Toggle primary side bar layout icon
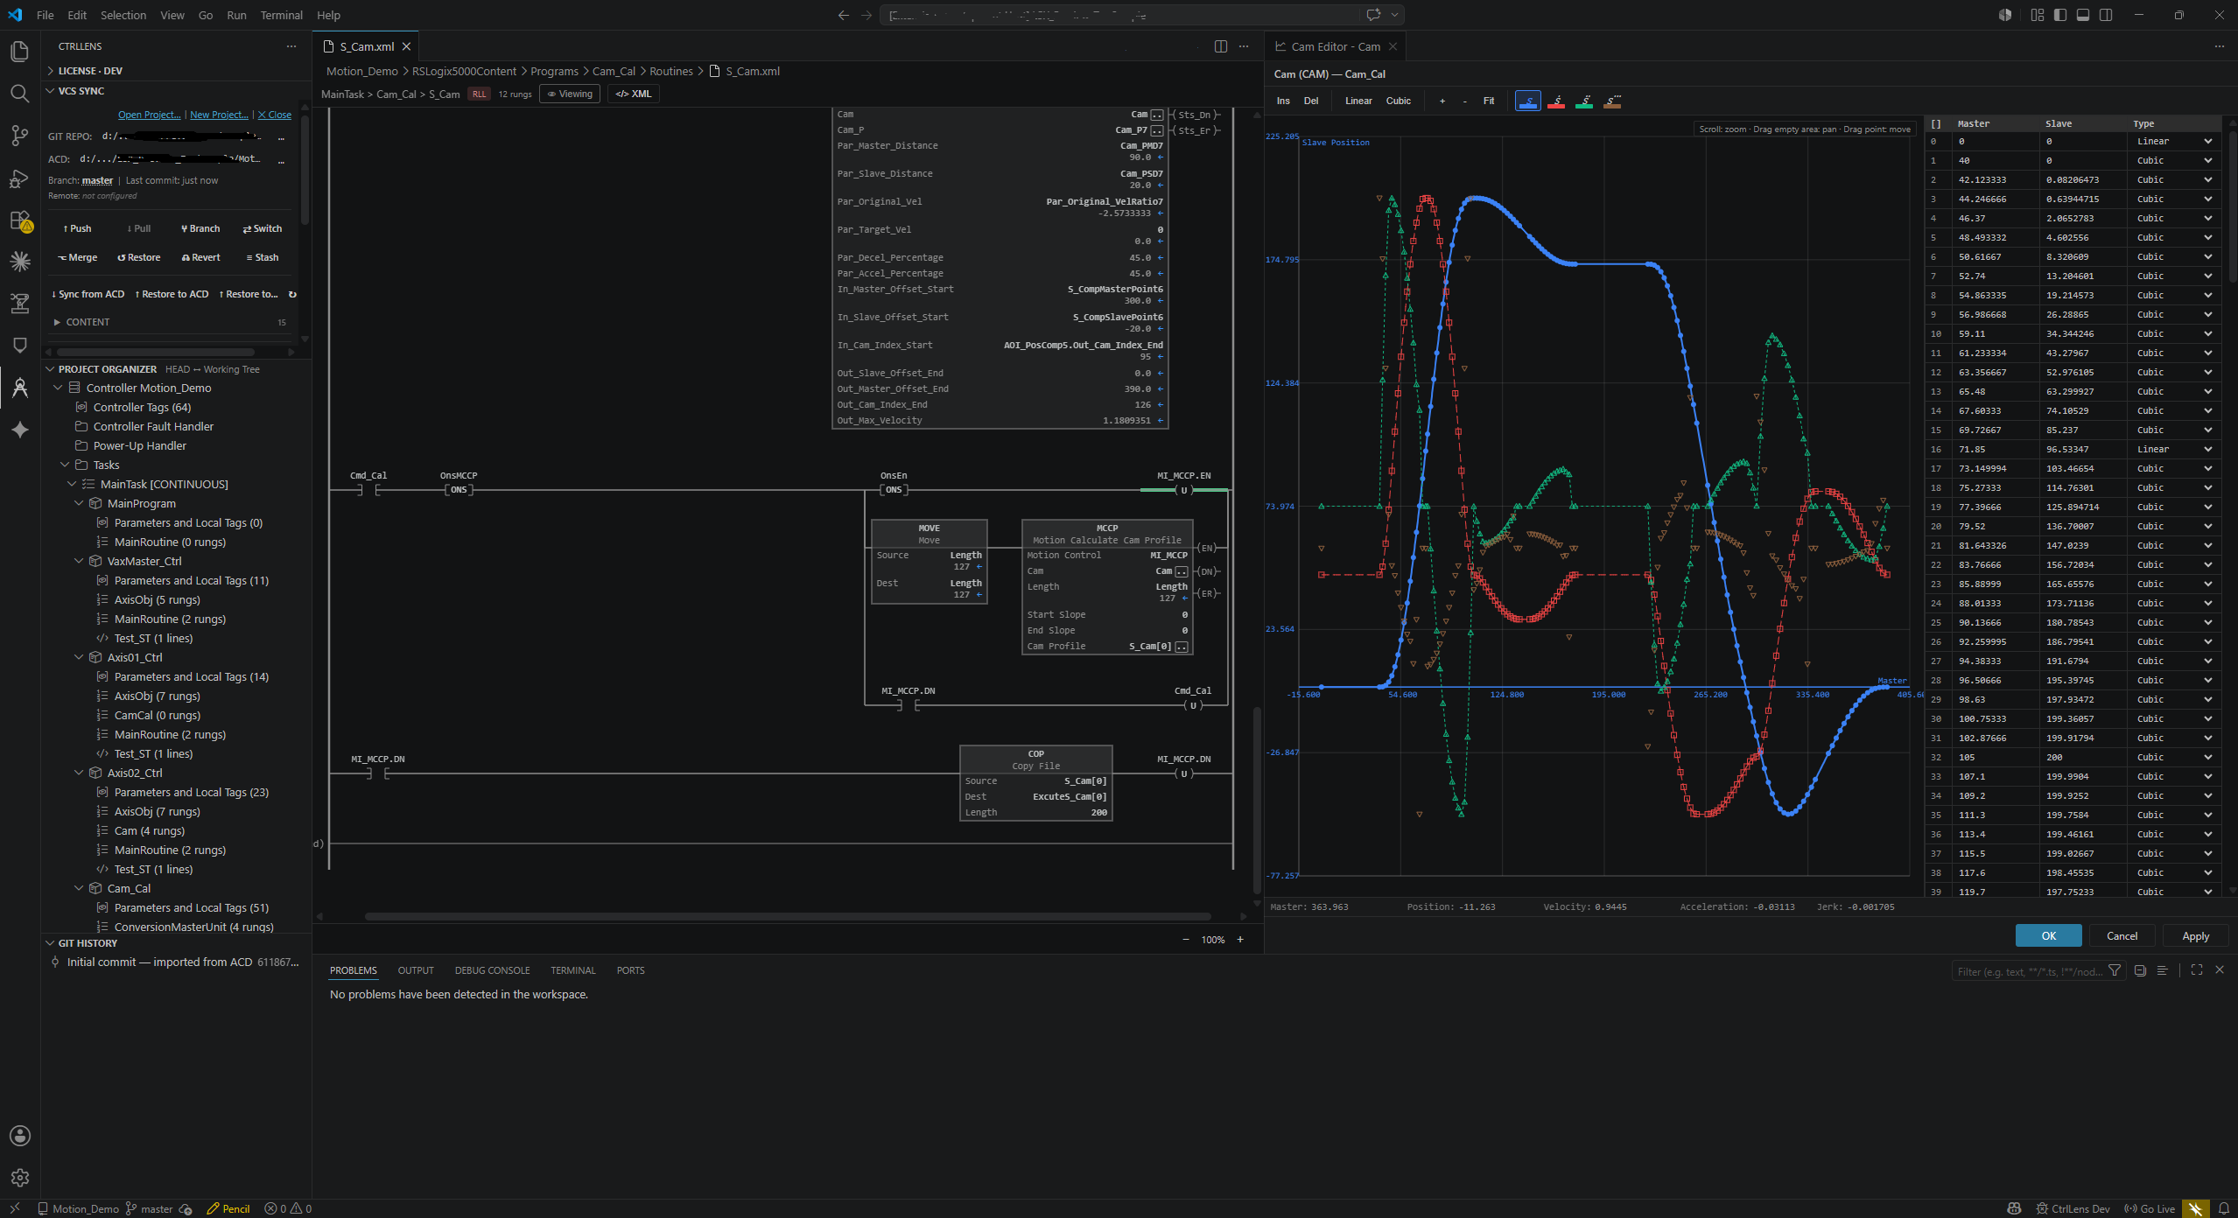Screen dimensions: 2238x1218 [2060, 15]
